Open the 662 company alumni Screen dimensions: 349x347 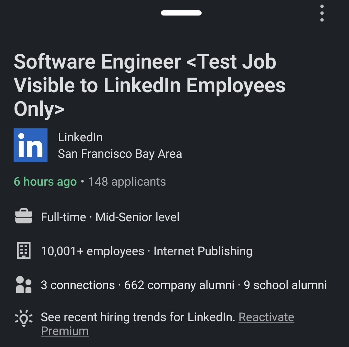(179, 285)
